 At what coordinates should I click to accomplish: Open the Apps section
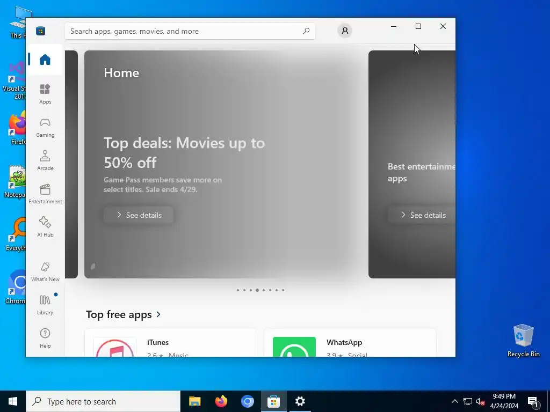pos(45,94)
